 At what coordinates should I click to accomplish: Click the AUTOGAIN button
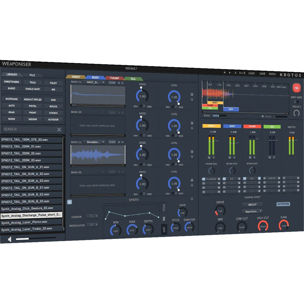tap(283, 204)
